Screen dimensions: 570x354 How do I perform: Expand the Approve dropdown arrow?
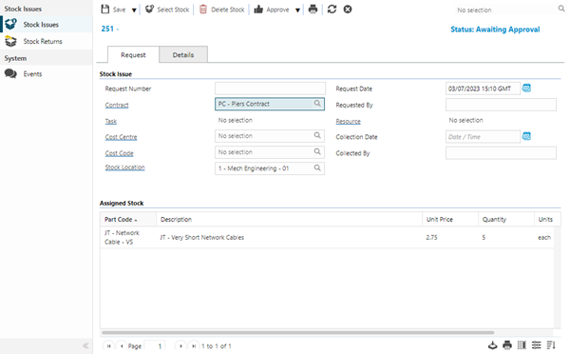point(297,10)
